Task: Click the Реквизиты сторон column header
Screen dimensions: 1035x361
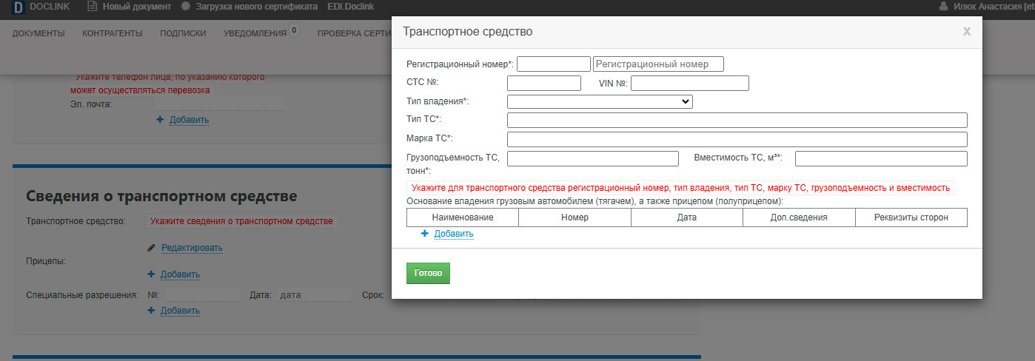Action: click(911, 217)
